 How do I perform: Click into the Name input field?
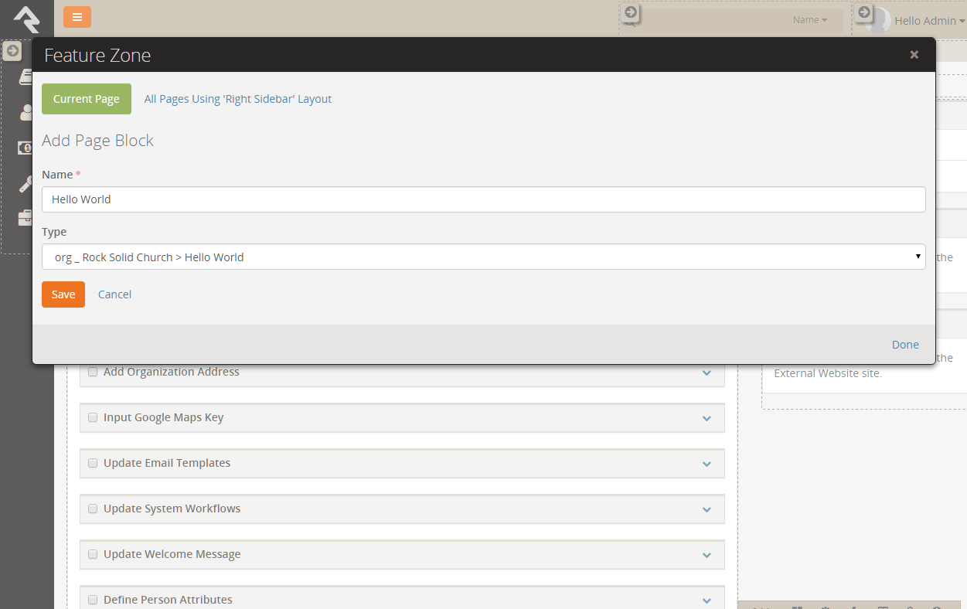[x=483, y=199]
